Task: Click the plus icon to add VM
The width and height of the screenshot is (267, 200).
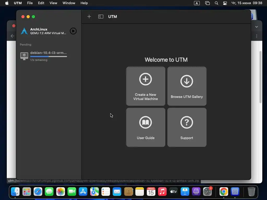Action: point(89,16)
